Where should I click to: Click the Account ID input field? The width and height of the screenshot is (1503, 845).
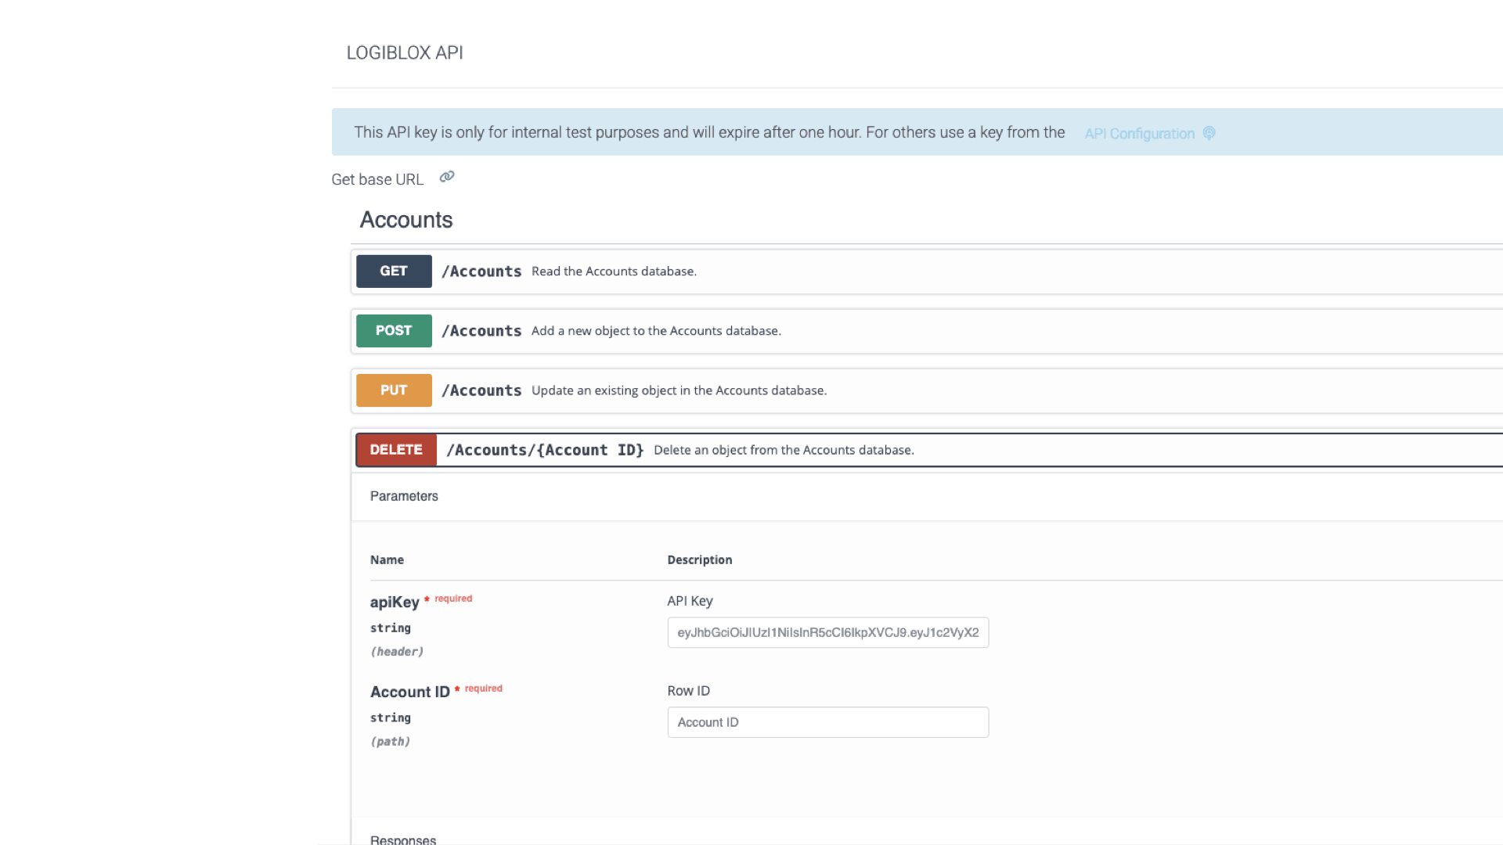827,722
